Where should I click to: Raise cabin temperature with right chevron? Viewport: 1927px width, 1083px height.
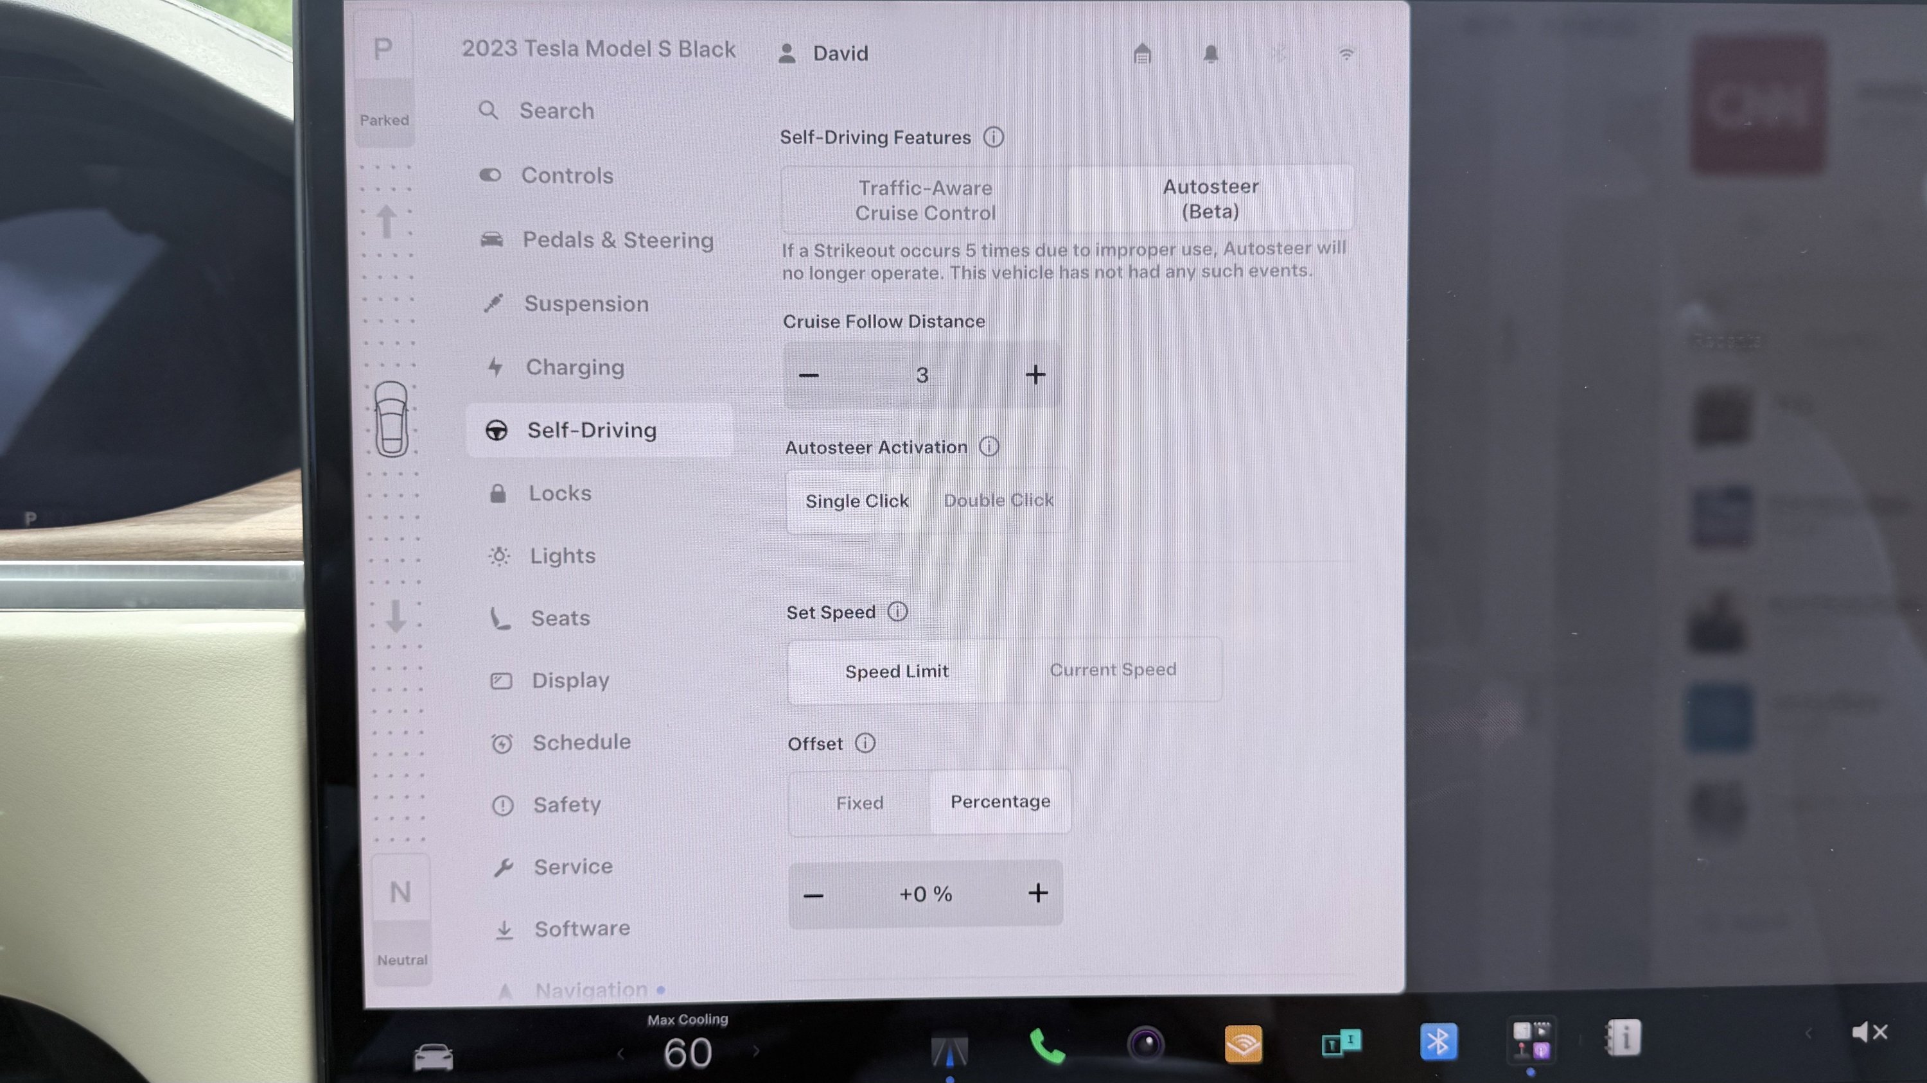(x=756, y=1051)
